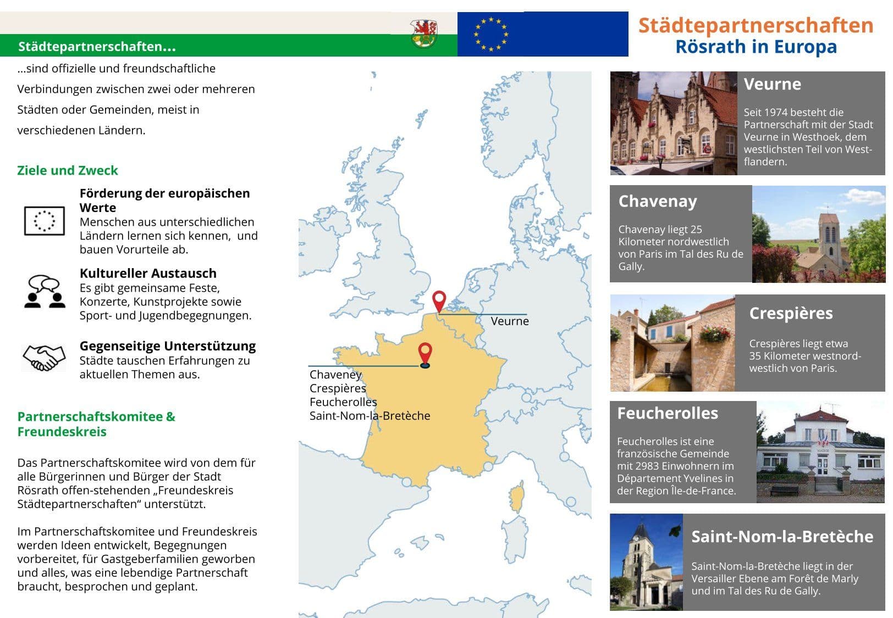
Task: Click the EU flag star circle
Action: point(490,34)
